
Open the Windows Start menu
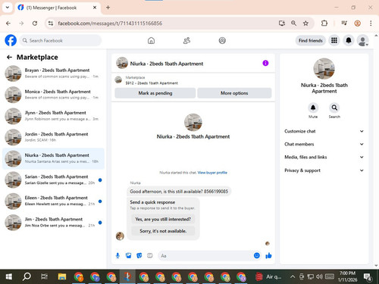pyautogui.click(x=9, y=276)
